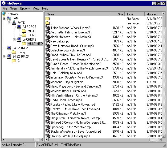Click the Network globe icon
This screenshot has width=167, height=148.
click(4, 14)
